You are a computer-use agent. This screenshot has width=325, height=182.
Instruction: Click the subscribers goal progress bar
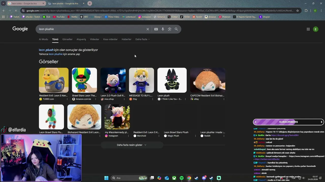coord(288,122)
